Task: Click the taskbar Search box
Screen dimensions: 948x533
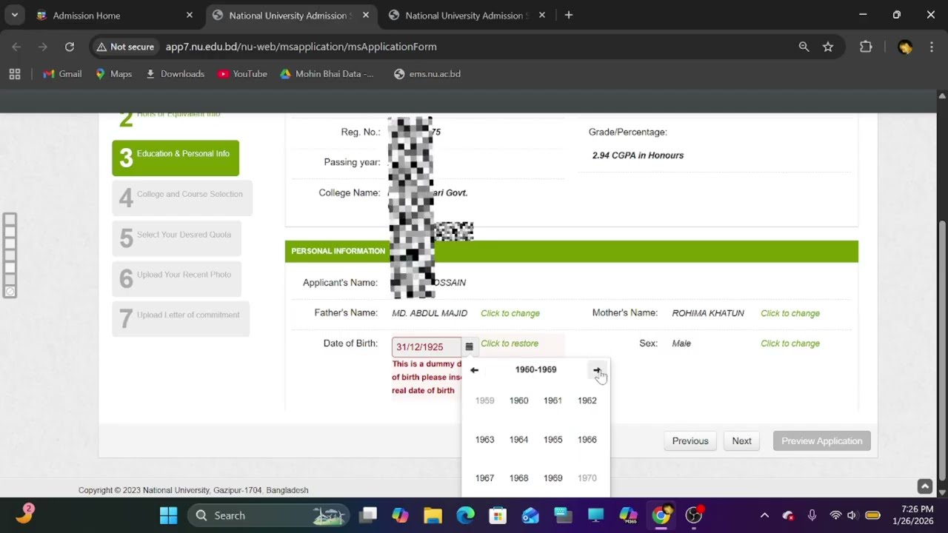Action: (267, 515)
